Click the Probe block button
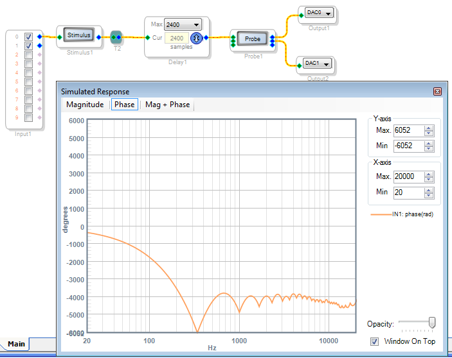Viewport: 452px width, 358px height. (x=253, y=39)
